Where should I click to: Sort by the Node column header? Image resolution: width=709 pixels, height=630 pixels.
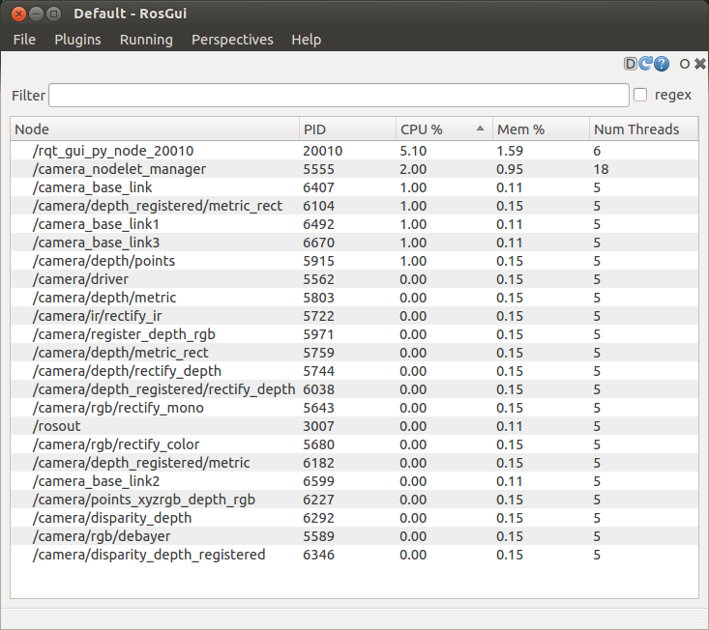coord(155,129)
